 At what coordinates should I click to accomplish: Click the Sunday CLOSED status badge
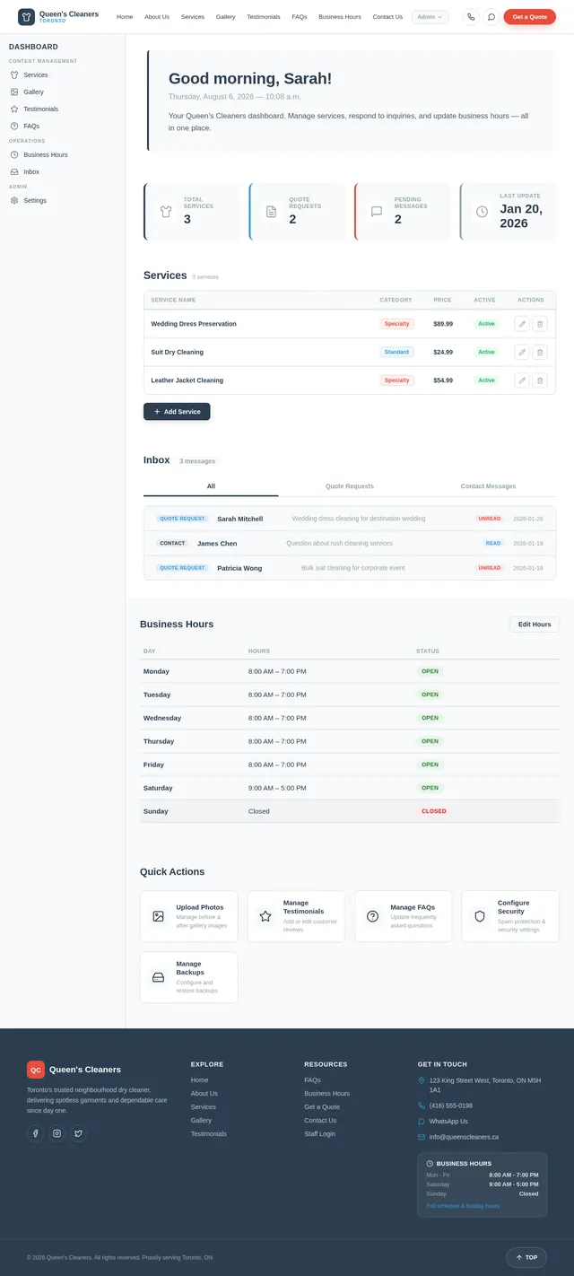coord(434,811)
